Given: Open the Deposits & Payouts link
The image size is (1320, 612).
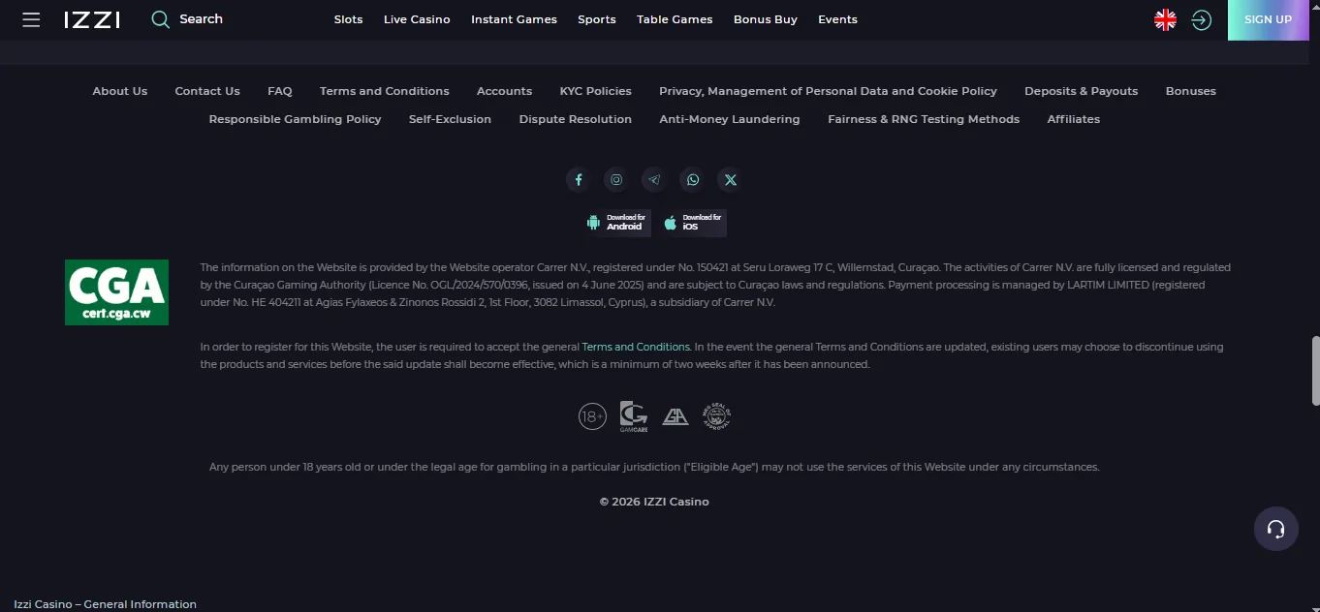Looking at the screenshot, I should [1082, 91].
